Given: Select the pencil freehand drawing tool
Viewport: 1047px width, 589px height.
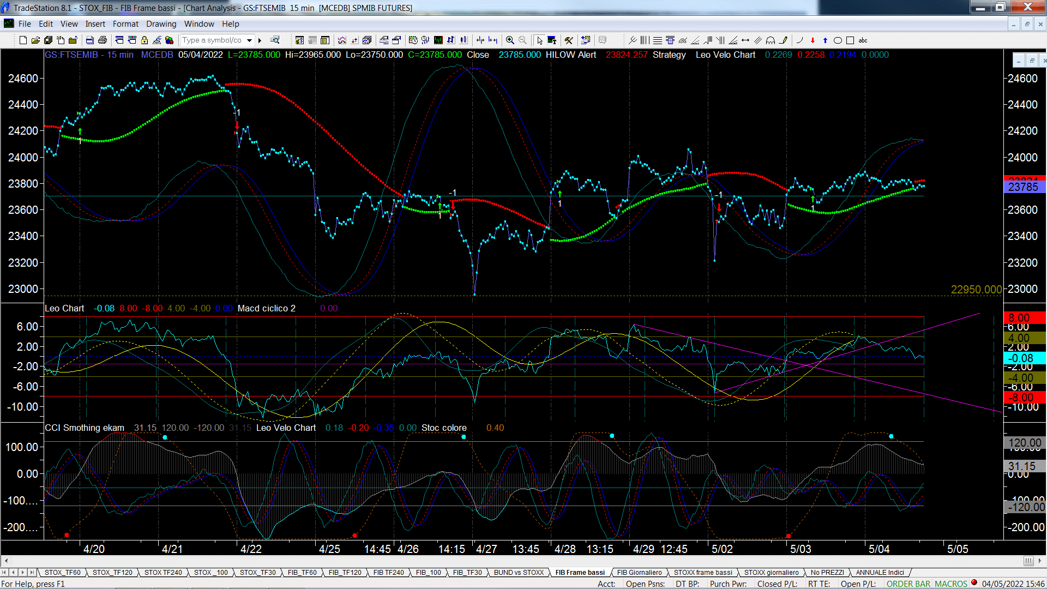Looking at the screenshot, I should (784, 40).
